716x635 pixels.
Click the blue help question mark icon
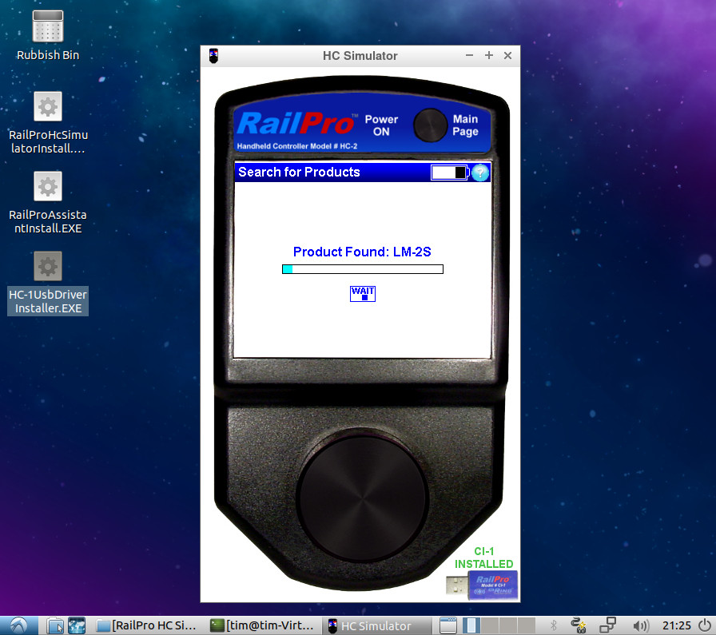(x=479, y=172)
